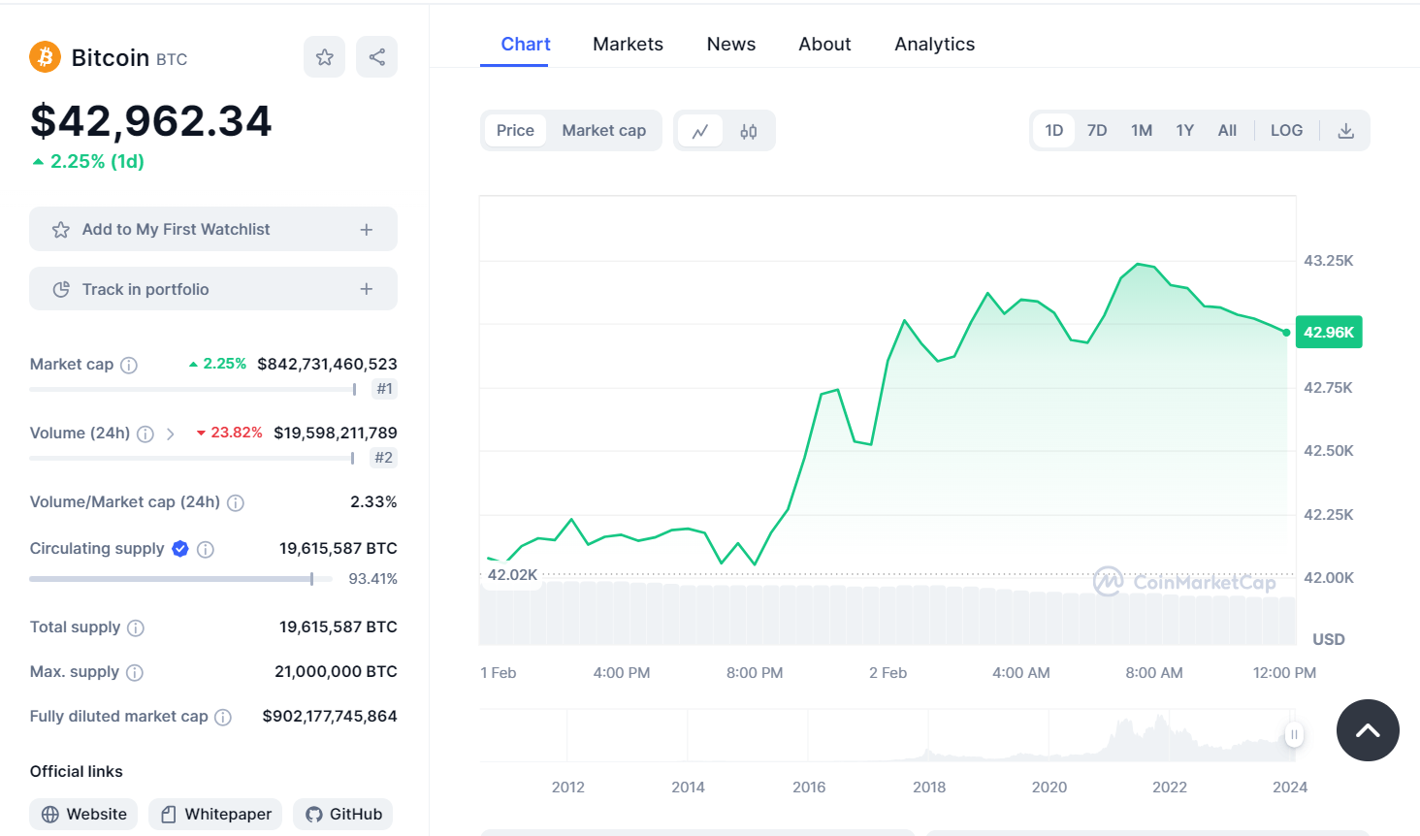
Task: Select the 1D time range
Action: (x=1054, y=131)
